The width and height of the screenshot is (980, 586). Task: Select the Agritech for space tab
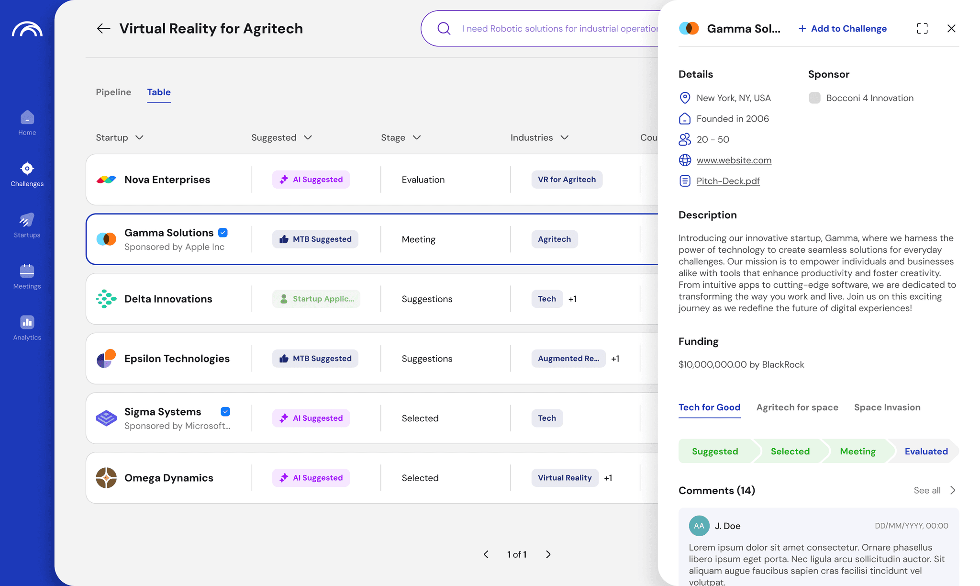click(797, 407)
